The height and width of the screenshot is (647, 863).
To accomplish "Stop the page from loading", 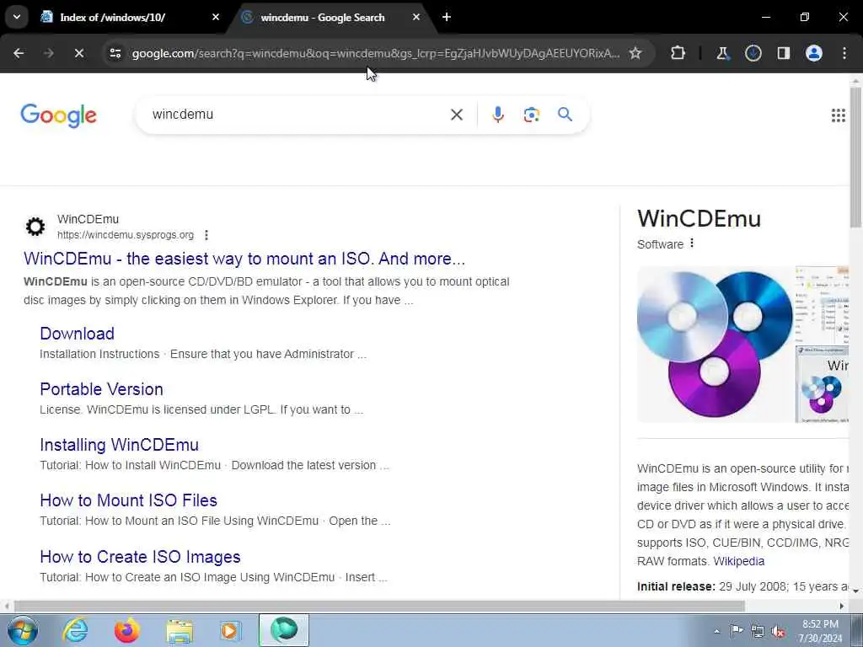I will pos(78,53).
